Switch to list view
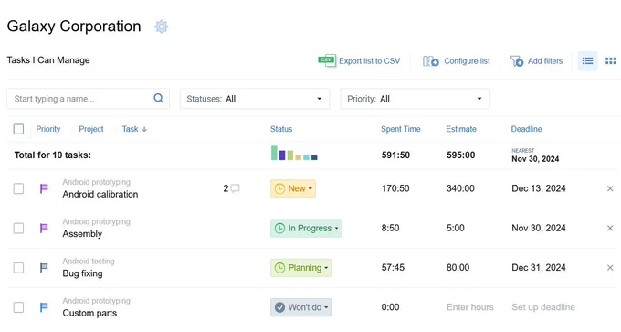The height and width of the screenshot is (332, 621). tap(588, 61)
